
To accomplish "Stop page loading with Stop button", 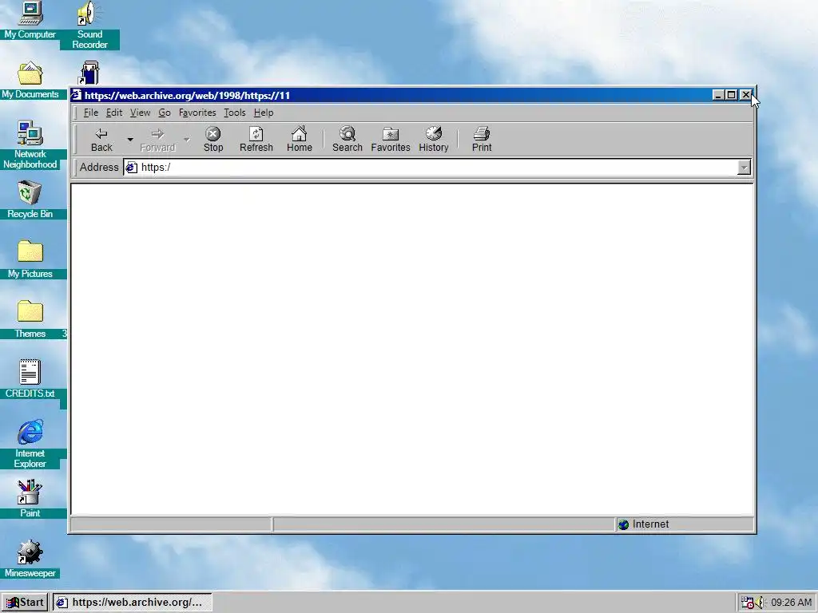I will [x=212, y=139].
